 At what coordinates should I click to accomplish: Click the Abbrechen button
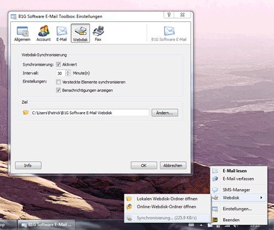[173, 166]
